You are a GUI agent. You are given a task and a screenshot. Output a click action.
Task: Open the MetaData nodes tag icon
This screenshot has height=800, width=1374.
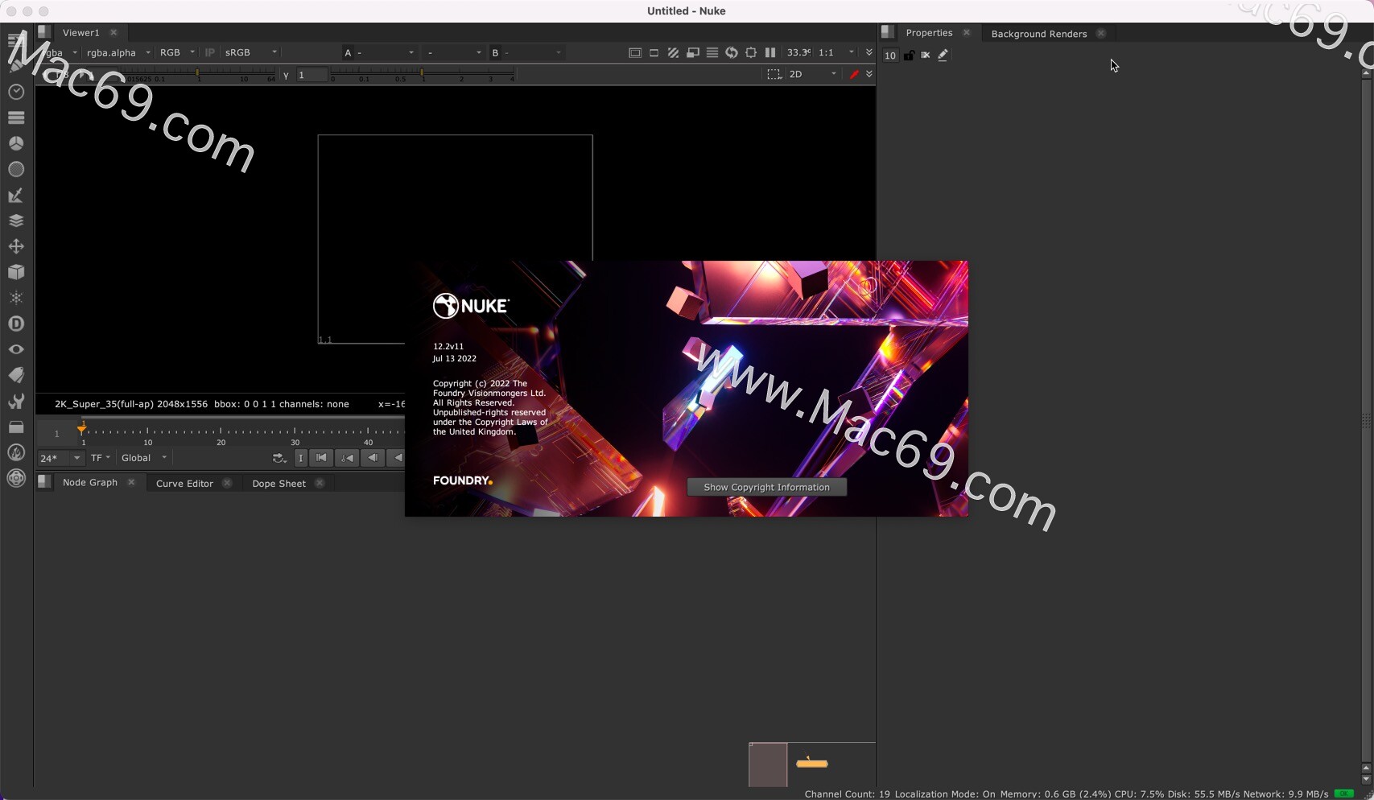(x=16, y=375)
